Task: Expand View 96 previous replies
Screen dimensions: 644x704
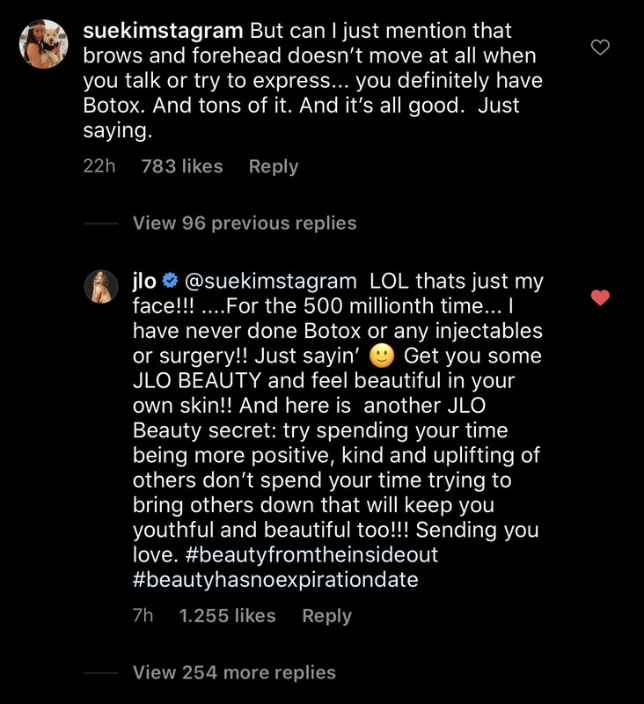Action: [x=245, y=224]
